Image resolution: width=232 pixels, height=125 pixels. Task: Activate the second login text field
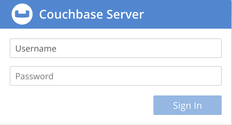coord(116,76)
